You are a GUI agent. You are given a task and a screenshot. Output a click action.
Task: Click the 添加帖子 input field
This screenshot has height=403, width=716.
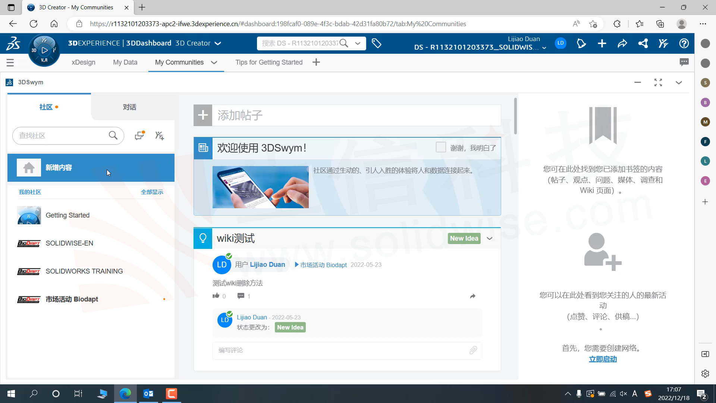click(x=356, y=115)
